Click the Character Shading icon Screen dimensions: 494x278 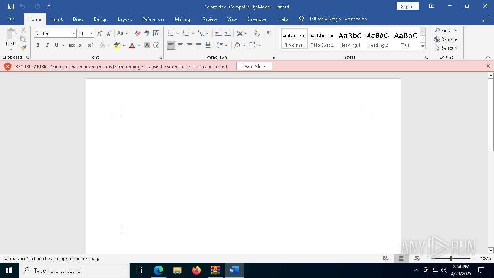[147, 45]
